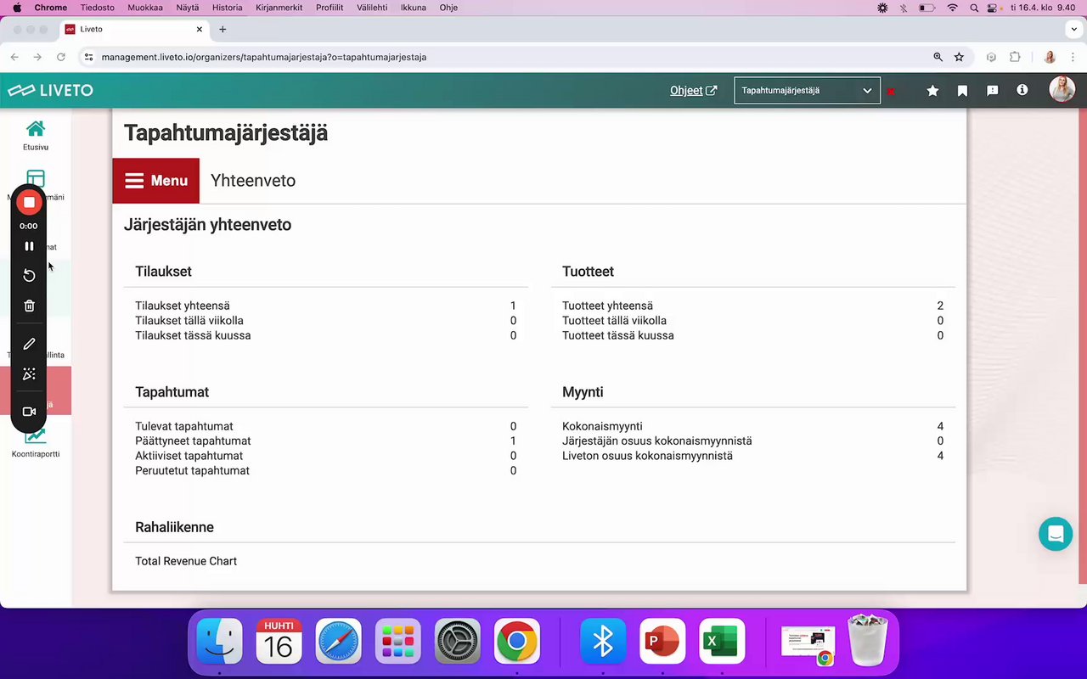This screenshot has height=679, width=1087.
Task: Open the Näytä menu
Action: 188,8
